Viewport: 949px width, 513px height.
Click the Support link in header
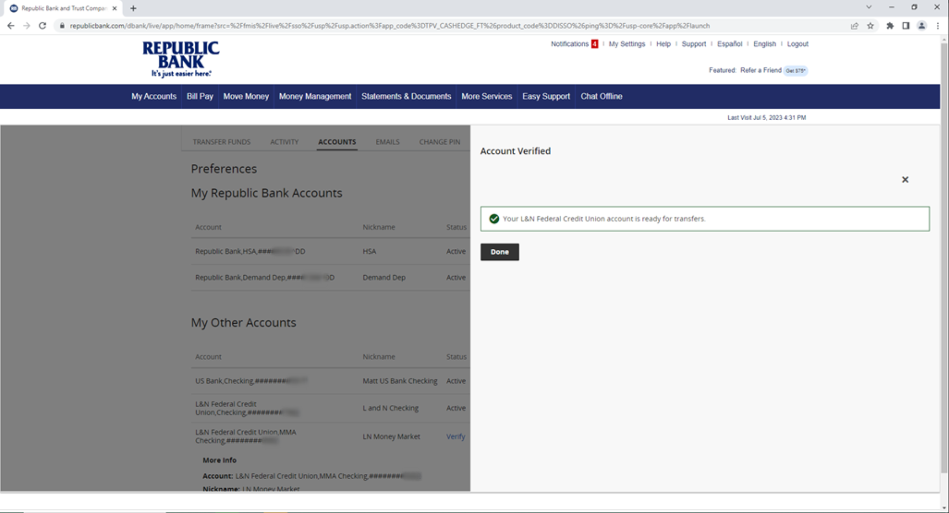coord(694,44)
